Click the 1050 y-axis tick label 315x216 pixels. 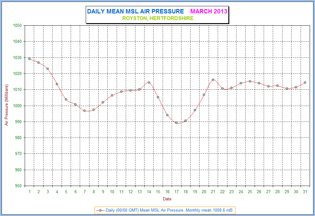click(17, 26)
